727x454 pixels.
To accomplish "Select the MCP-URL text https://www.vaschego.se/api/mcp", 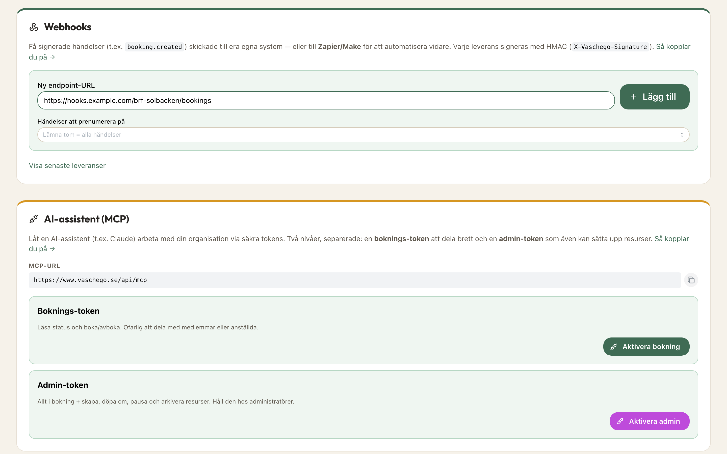I will [90, 280].
